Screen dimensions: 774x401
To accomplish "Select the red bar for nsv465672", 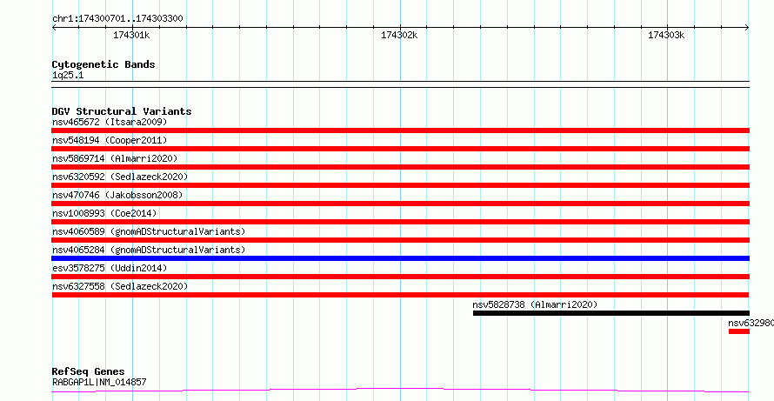I will 400,130.
